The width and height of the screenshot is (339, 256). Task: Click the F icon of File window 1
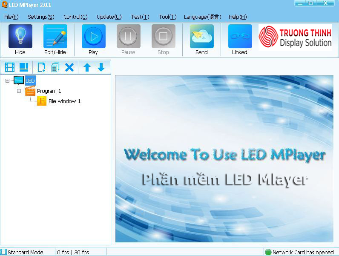click(x=42, y=101)
